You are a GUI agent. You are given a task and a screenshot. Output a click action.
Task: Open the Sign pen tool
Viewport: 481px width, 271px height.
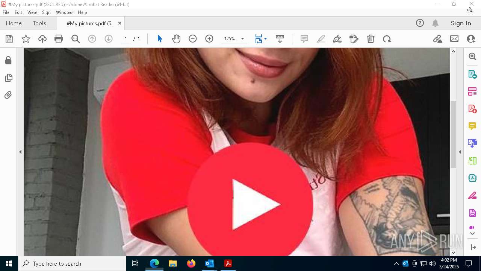click(337, 39)
